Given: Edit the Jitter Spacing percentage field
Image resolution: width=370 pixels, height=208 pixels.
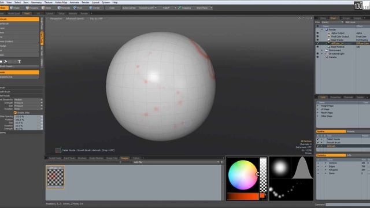Looking at the screenshot, I should tap(27, 117).
